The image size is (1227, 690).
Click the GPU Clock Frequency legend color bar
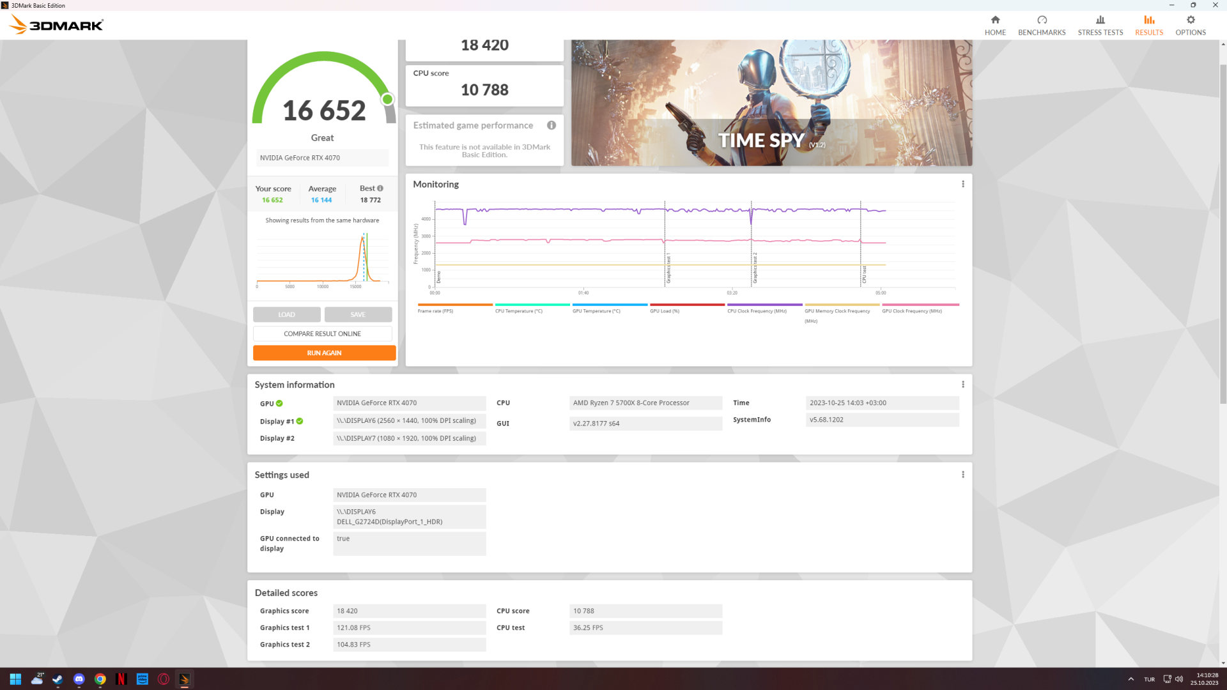920,305
